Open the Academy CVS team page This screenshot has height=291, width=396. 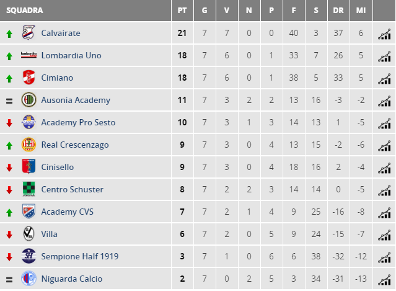[x=67, y=212]
